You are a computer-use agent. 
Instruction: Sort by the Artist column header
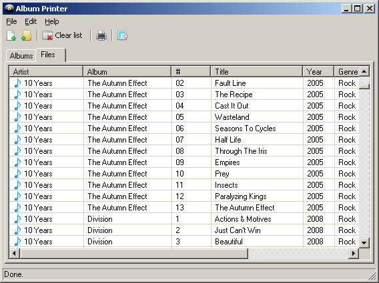46,72
